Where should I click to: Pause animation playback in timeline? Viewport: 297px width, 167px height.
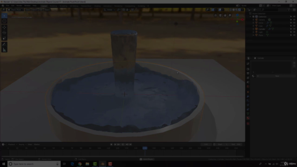[x=123, y=144]
